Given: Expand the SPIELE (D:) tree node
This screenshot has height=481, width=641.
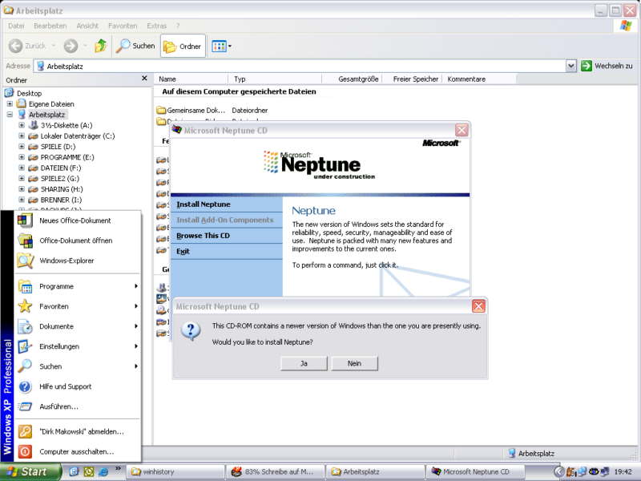Looking at the screenshot, I should click(22, 147).
